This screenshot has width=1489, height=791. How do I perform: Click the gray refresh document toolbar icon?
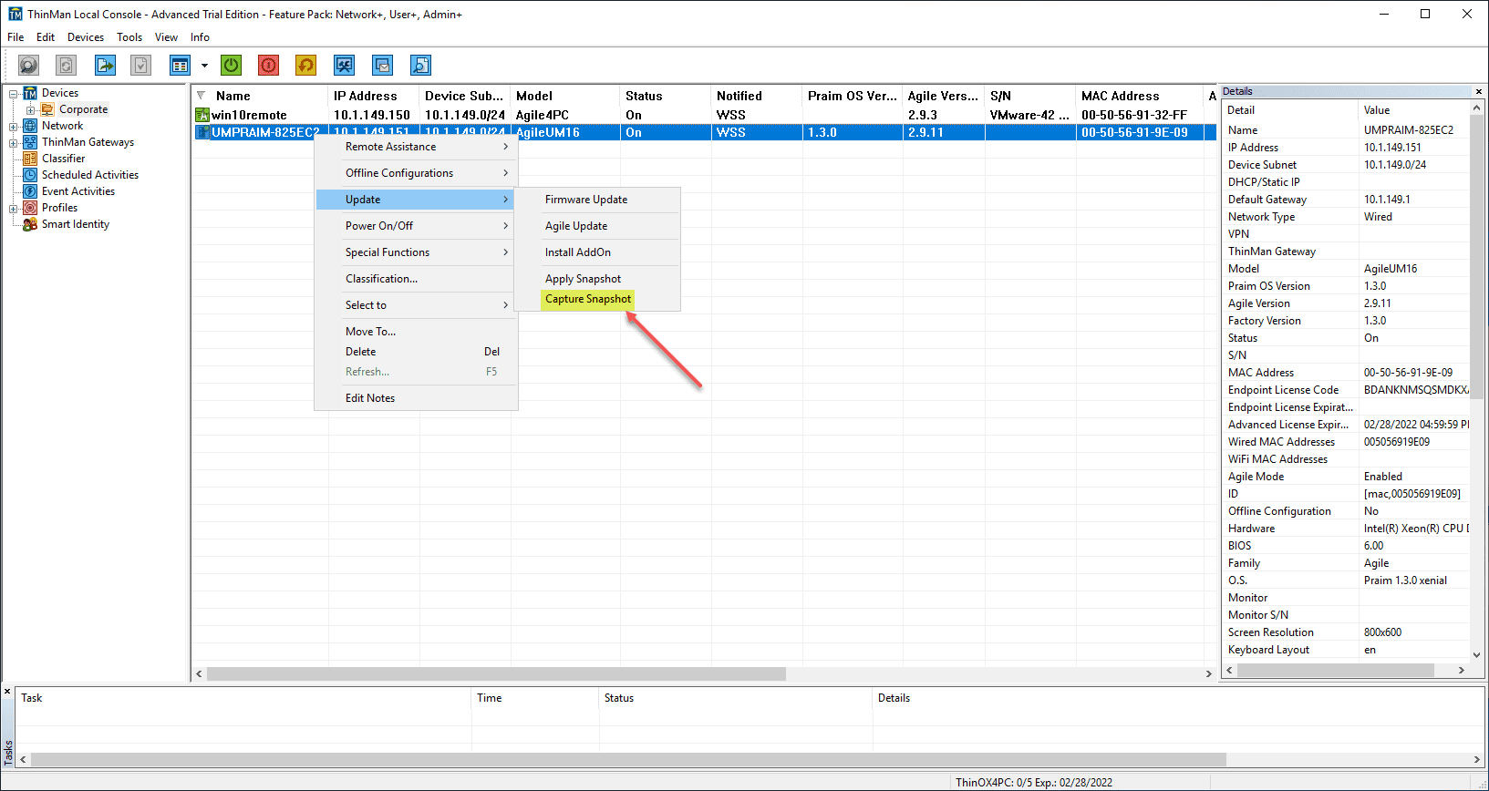[66, 66]
